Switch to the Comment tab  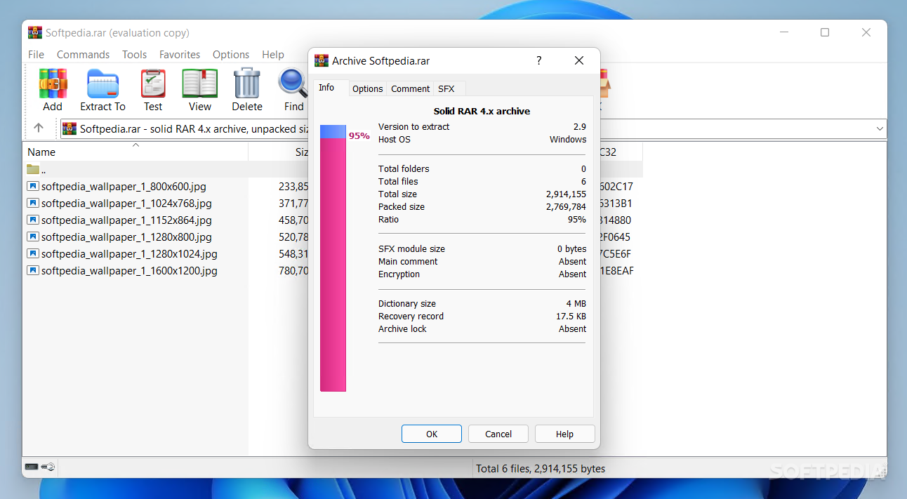[411, 88]
